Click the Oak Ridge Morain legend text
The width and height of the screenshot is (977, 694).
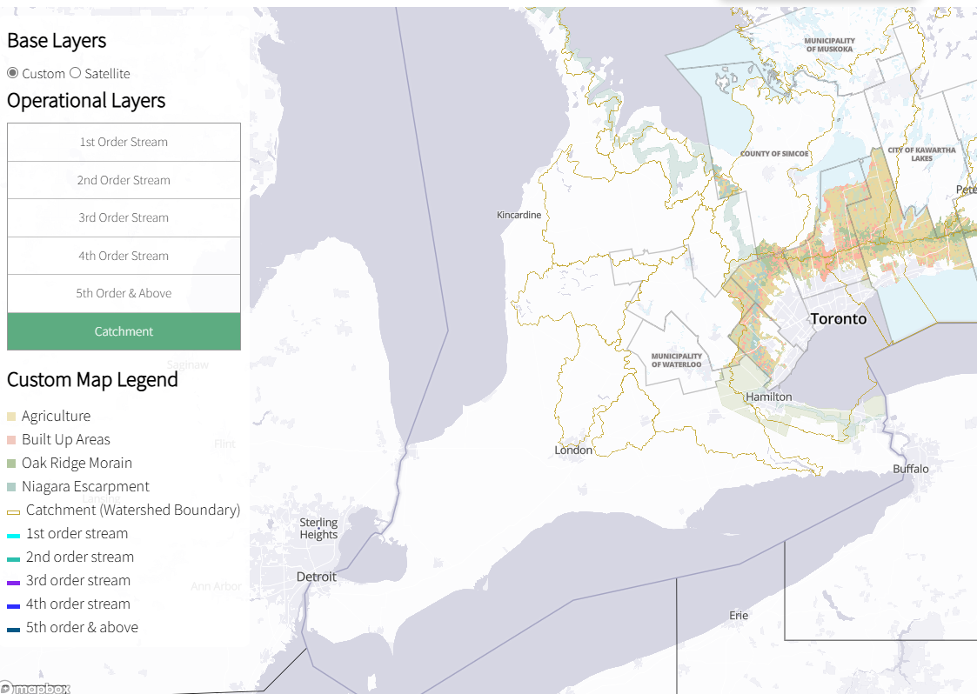(77, 464)
